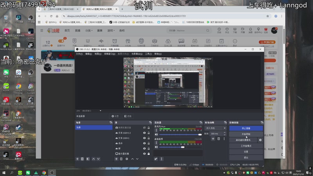Add a new scene in OBS Scenes panel
This screenshot has height=176, width=313.
tap(77, 159)
